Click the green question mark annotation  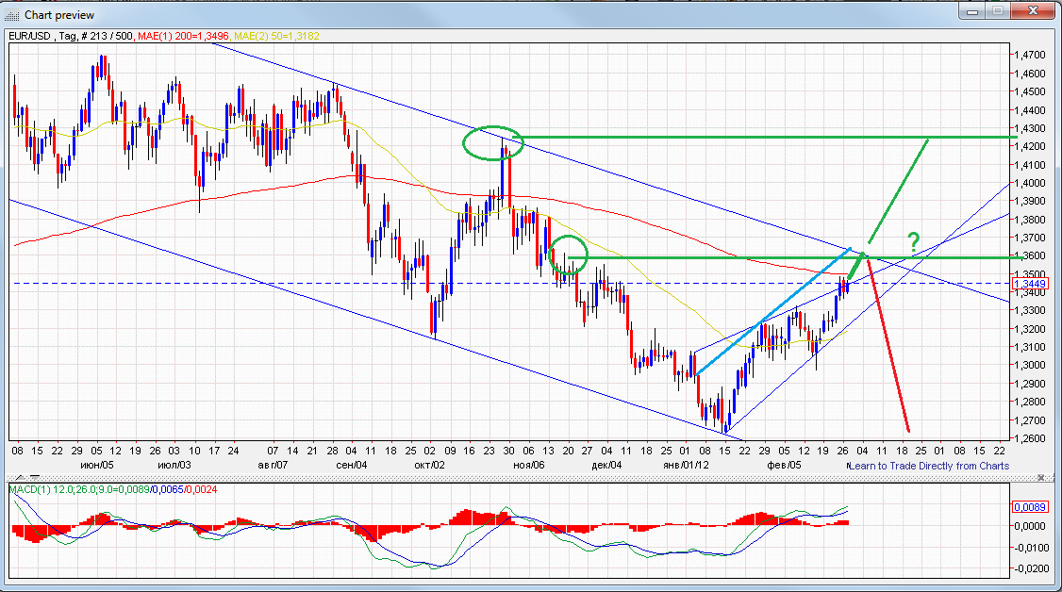coord(911,242)
